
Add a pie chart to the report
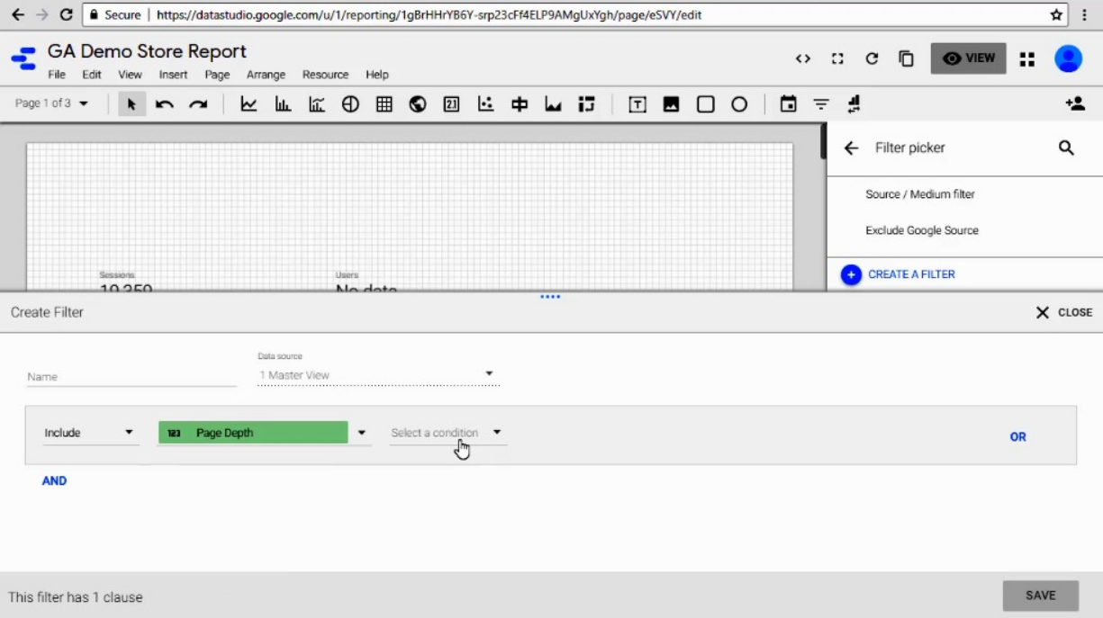pyautogui.click(x=350, y=103)
